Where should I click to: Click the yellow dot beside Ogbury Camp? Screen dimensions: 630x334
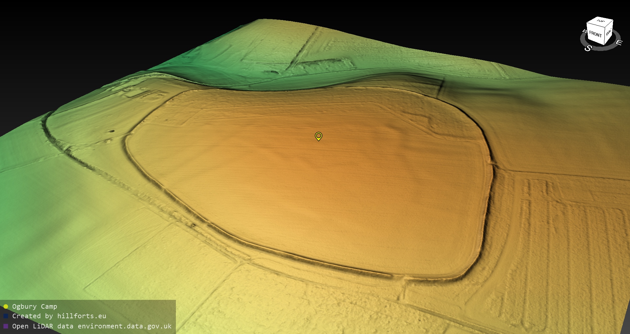click(x=6, y=306)
